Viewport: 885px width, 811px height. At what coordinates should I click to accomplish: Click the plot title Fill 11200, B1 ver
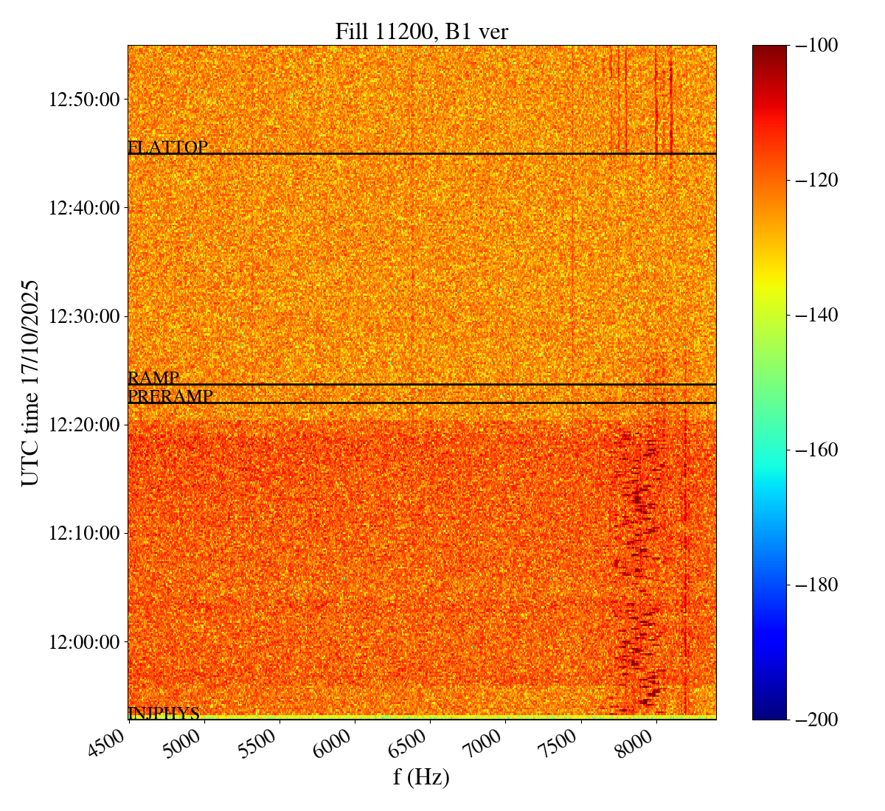coord(421,32)
